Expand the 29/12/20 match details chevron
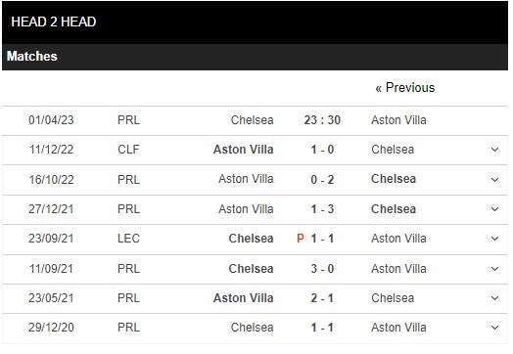The width and height of the screenshot is (513, 354). pos(494,328)
